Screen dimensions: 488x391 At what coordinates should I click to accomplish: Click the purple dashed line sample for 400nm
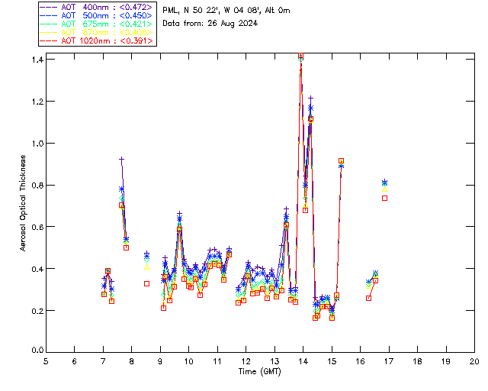pos(49,7)
